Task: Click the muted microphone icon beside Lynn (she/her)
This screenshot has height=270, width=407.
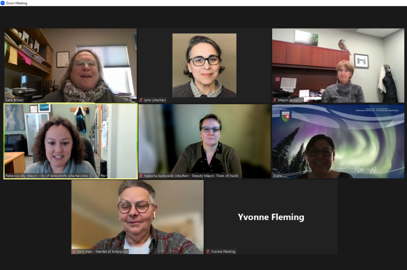Action: (141, 100)
